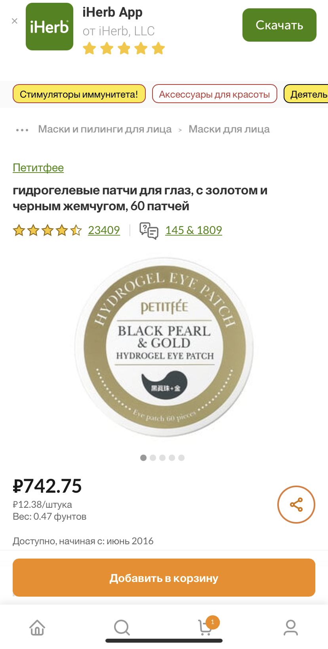Select the second image carousel dot

pos(153,458)
